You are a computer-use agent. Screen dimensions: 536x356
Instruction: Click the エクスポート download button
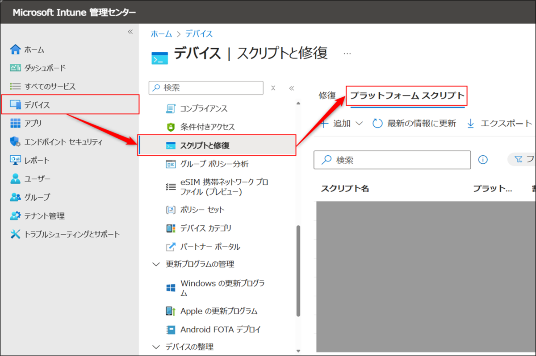point(499,124)
